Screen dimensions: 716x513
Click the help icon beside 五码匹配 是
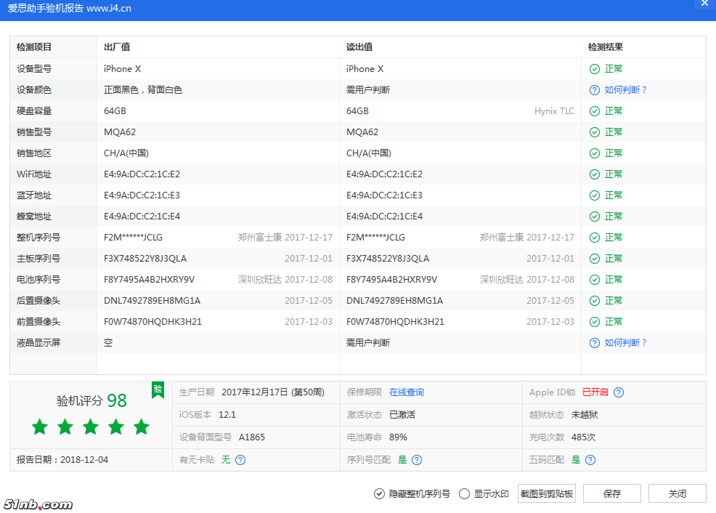coord(590,460)
